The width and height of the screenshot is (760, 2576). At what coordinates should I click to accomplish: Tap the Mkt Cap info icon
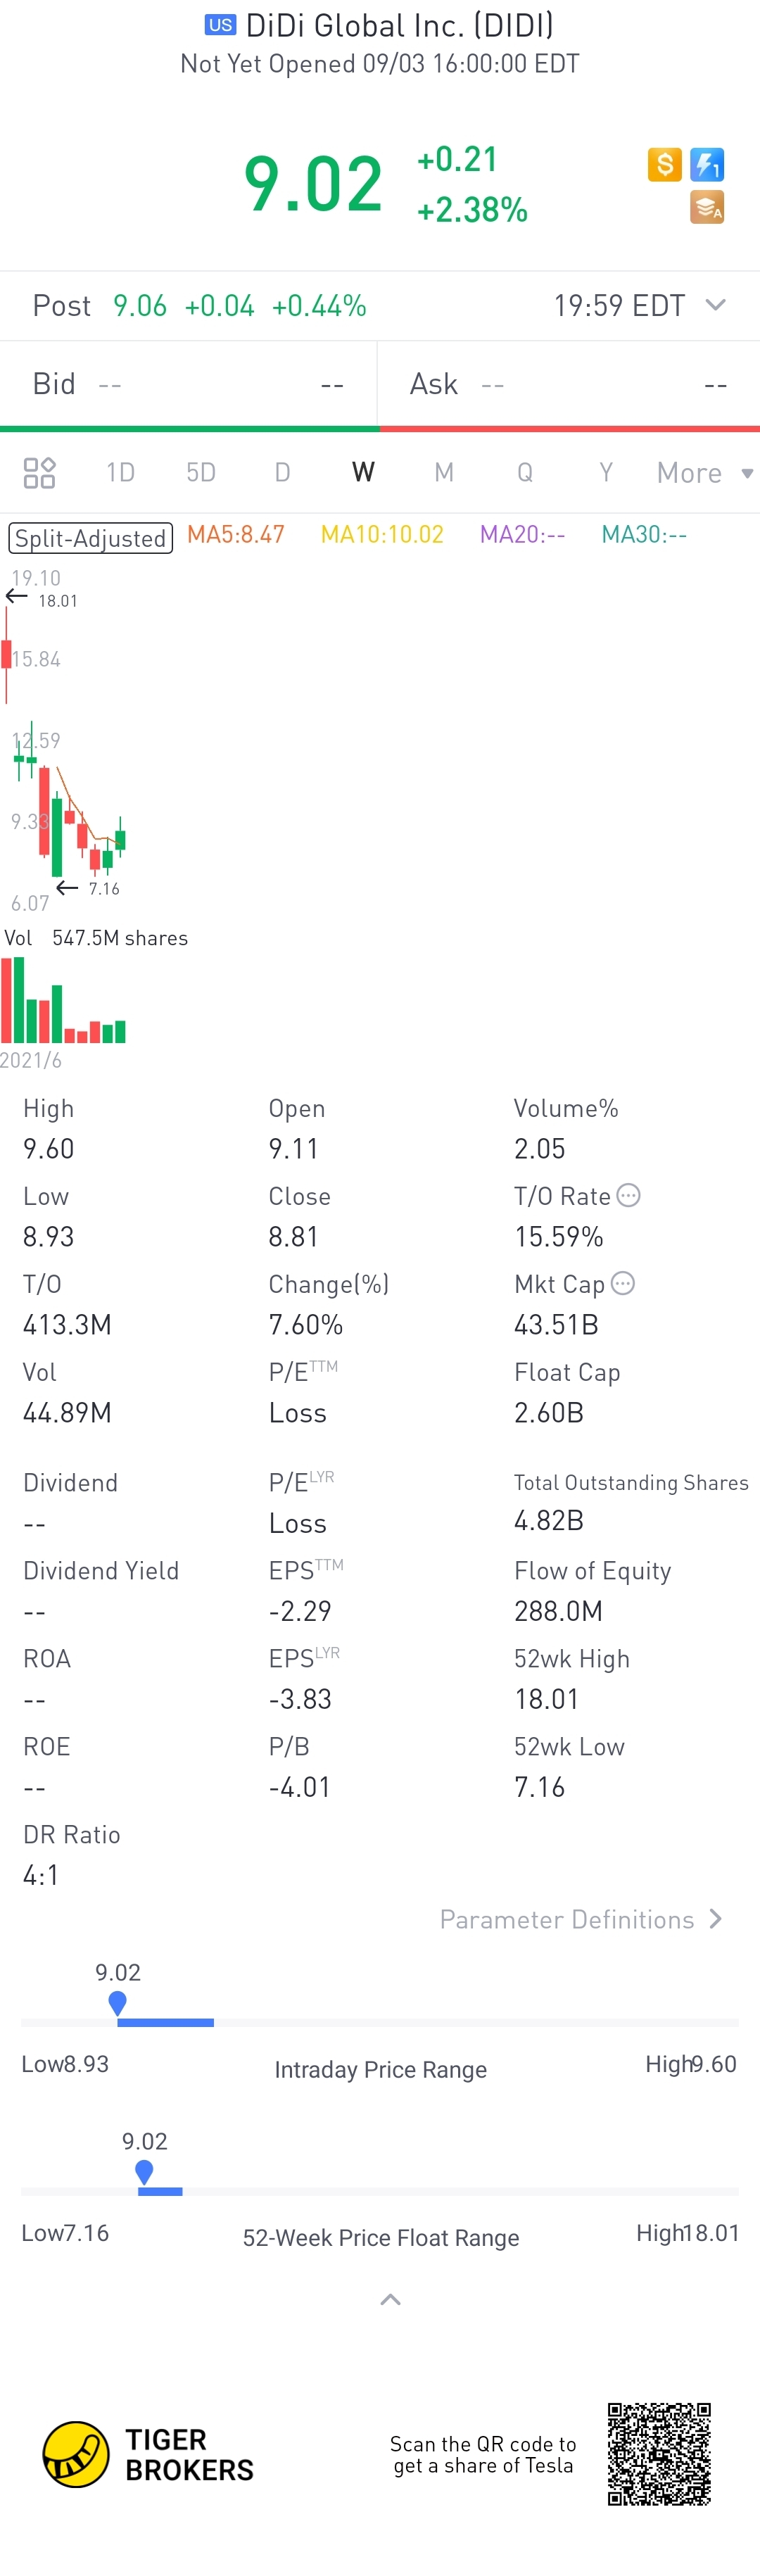(x=623, y=1283)
